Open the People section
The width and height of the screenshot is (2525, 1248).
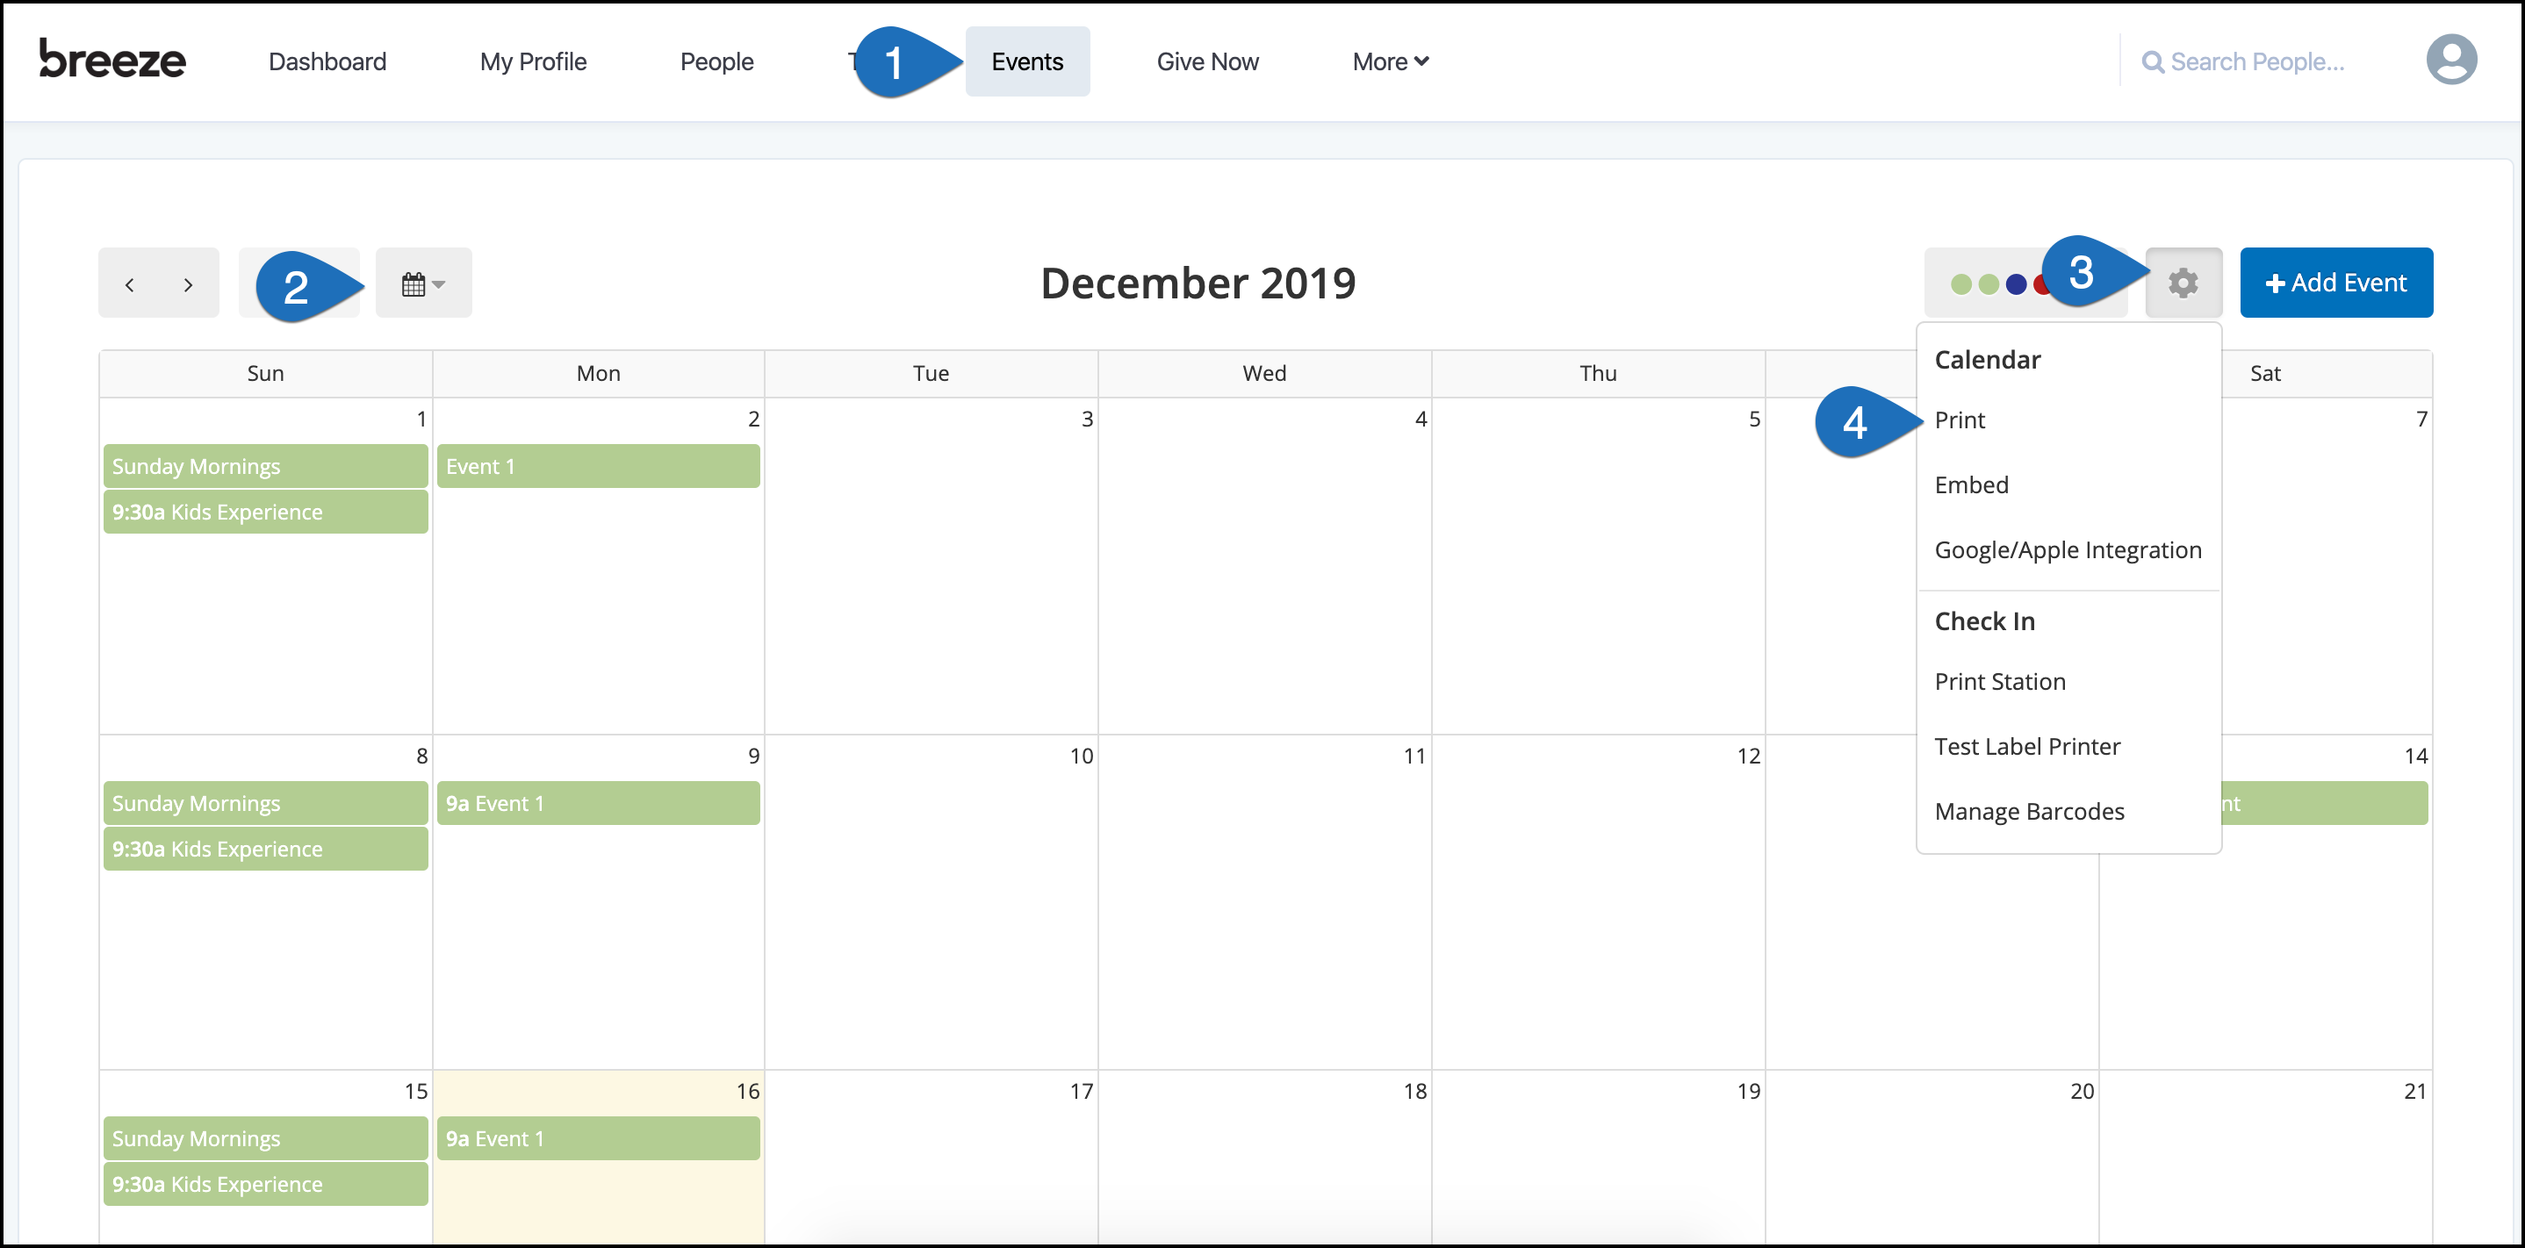(716, 61)
